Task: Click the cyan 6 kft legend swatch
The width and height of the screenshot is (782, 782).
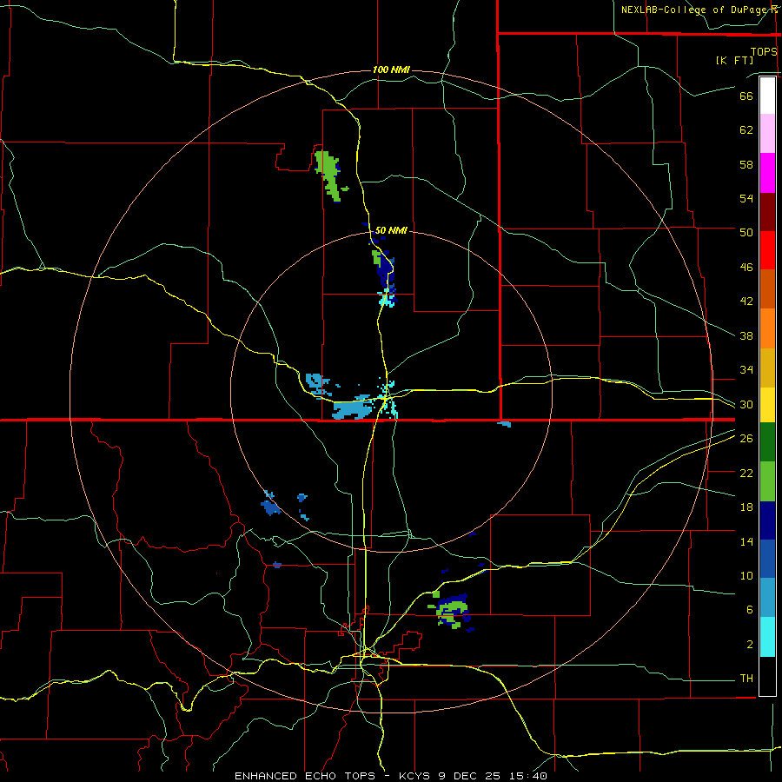Action: pos(767,638)
